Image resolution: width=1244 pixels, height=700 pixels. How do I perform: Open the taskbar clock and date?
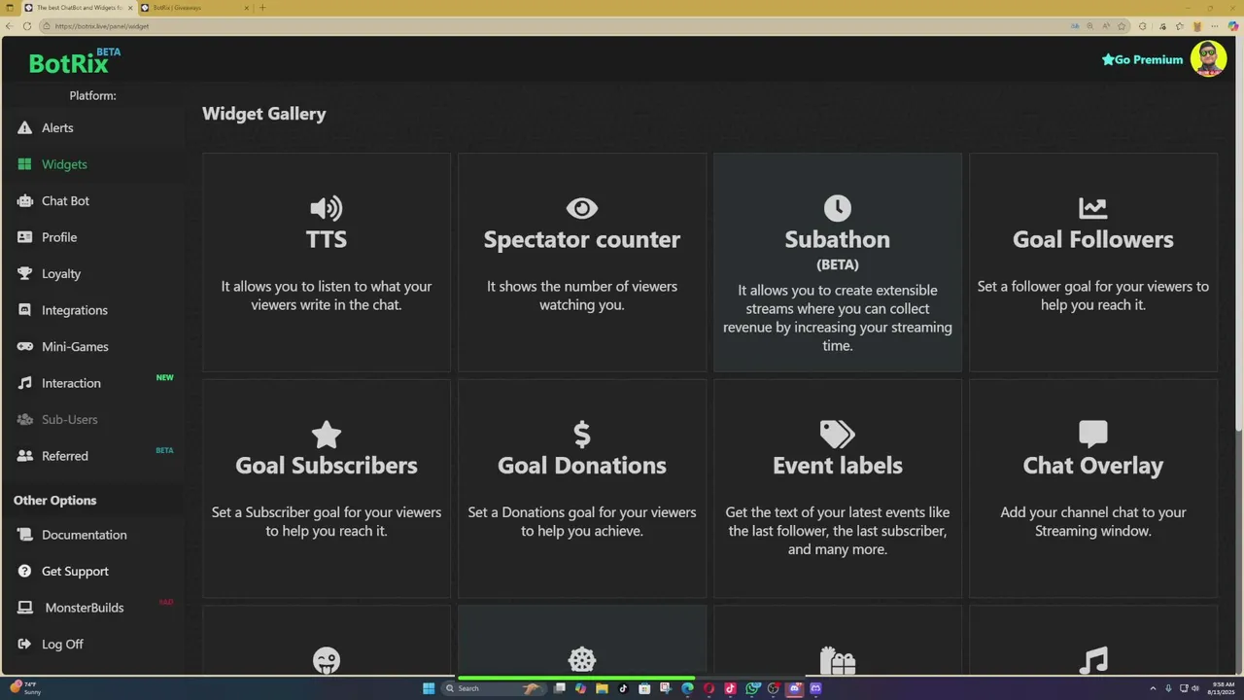click(x=1219, y=688)
